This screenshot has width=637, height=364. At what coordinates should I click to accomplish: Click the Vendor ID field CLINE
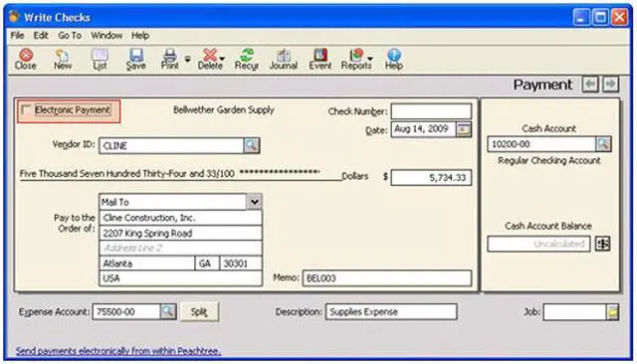click(x=171, y=145)
